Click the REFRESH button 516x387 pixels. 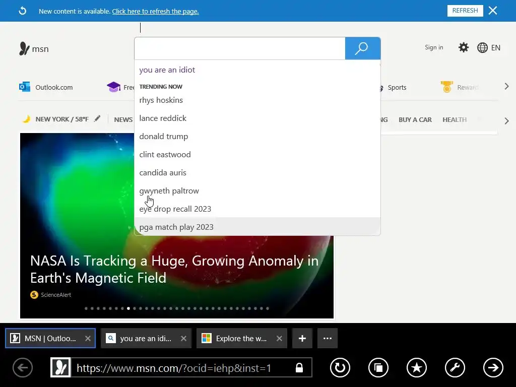(465, 11)
